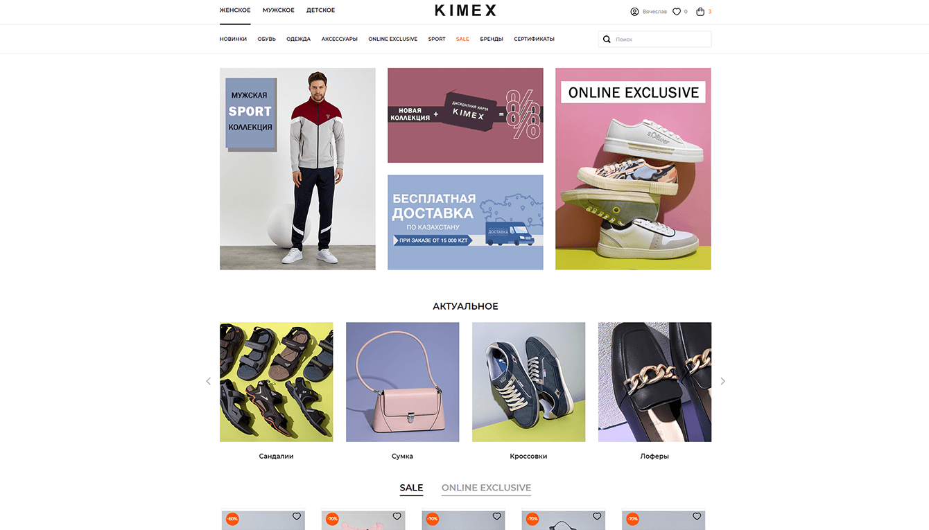
Task: Click the KIMEX logo
Action: [465, 10]
